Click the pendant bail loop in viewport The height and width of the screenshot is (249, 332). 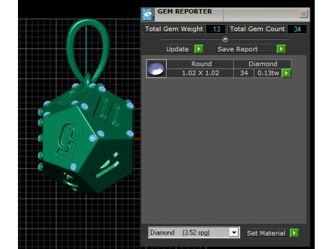(88, 50)
